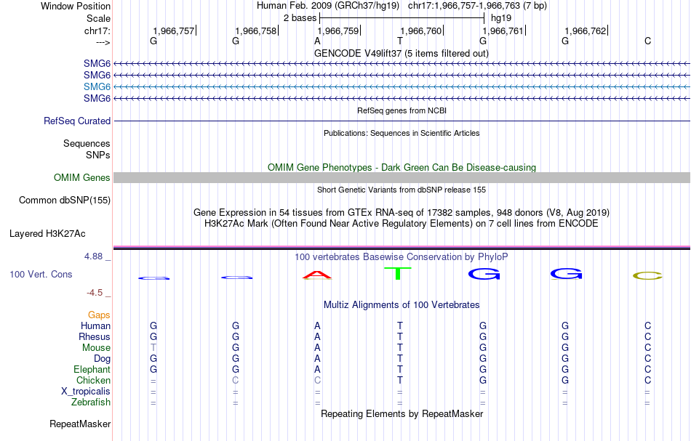This screenshot has width=691, height=441.
Task: Select the Chicken species label
Action: click(x=93, y=380)
